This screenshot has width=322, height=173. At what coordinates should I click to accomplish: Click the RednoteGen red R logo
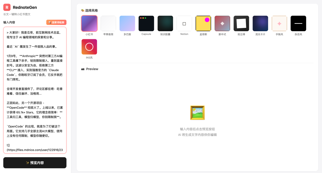[7, 7]
